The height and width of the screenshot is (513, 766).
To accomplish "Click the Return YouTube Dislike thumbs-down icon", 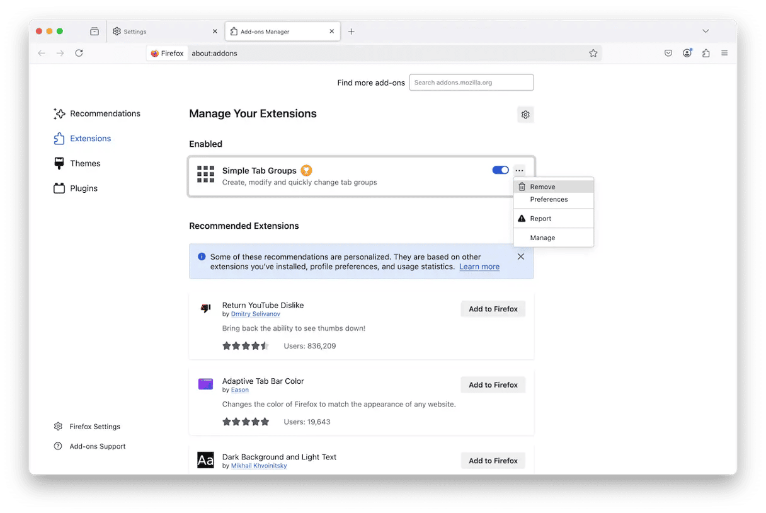I will click(x=206, y=308).
